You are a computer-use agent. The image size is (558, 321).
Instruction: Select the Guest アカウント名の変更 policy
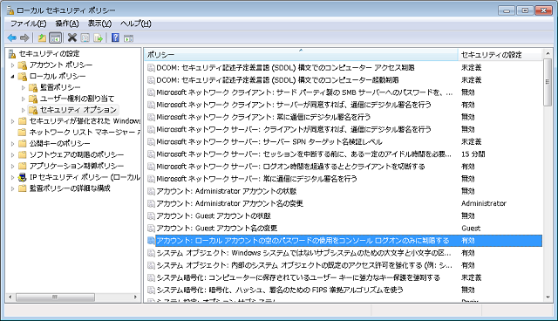click(x=217, y=229)
